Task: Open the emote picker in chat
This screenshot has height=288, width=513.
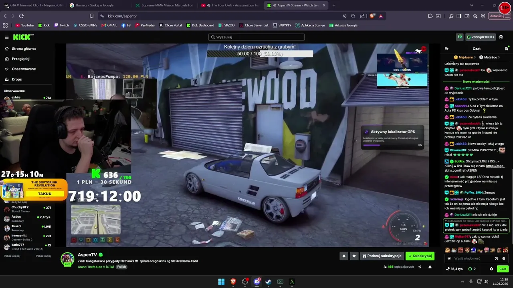Action: point(504,258)
